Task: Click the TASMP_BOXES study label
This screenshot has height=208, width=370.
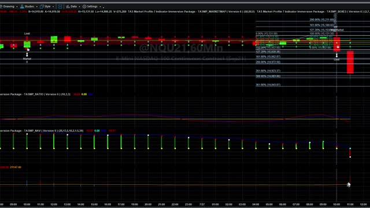Action: coord(313,12)
